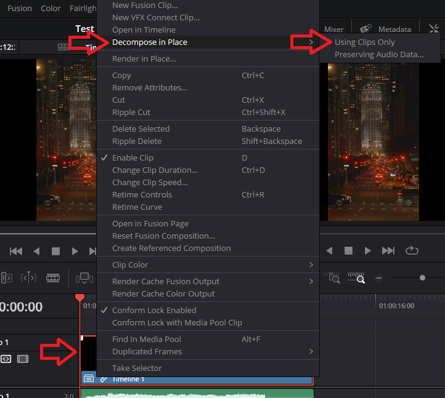Click the Loop playback icon
Viewport: 445px width, 398px height.
point(412,251)
